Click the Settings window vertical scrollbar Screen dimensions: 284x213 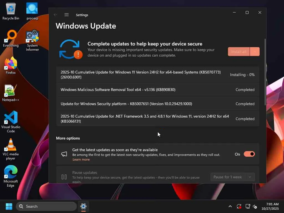pyautogui.click(x=265, y=72)
